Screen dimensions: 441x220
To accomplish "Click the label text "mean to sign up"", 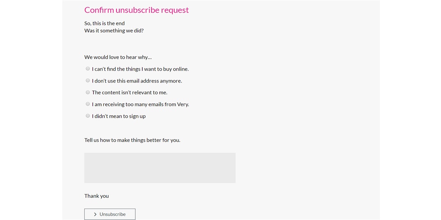I will (127, 116).
